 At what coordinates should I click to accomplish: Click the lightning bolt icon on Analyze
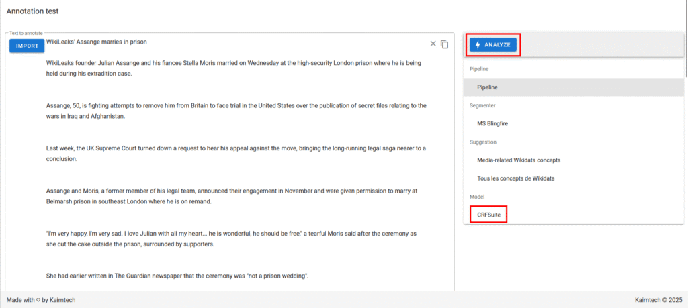tap(478, 45)
